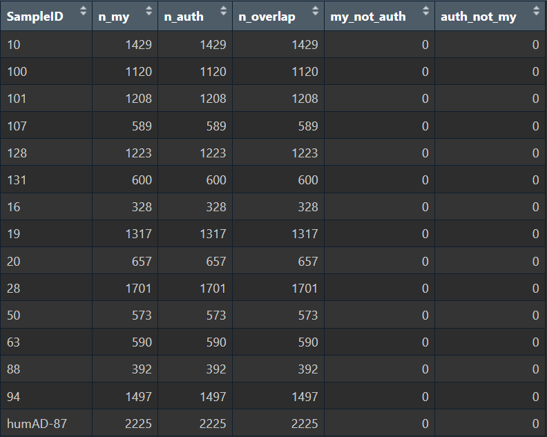Viewport: 547px width, 437px height.
Task: Click auth_not_my cell for sample 131
Action: 535,179
